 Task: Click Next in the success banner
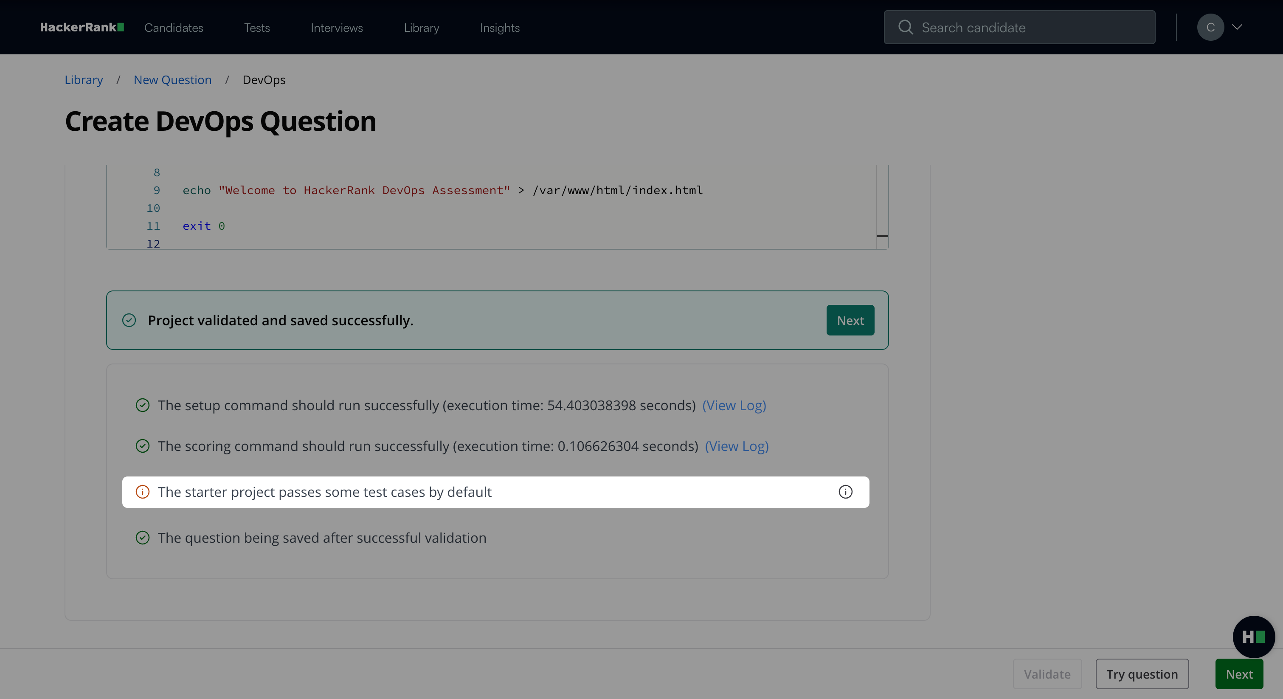click(x=850, y=320)
